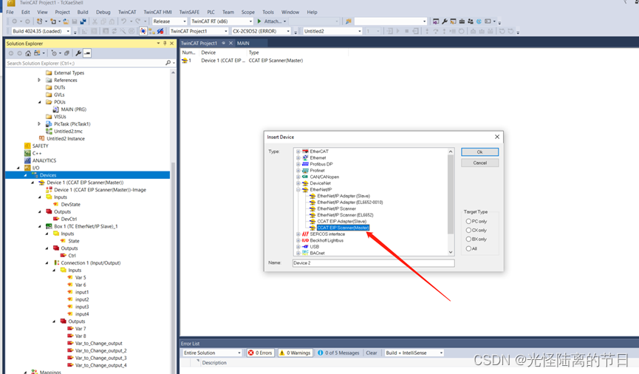639x374 pixels.
Task: Open the PLC menu
Action: coord(211,13)
